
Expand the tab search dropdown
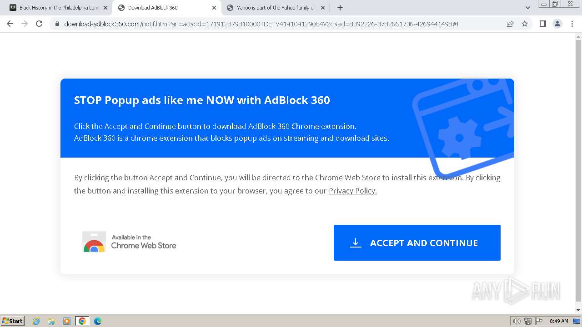528,8
